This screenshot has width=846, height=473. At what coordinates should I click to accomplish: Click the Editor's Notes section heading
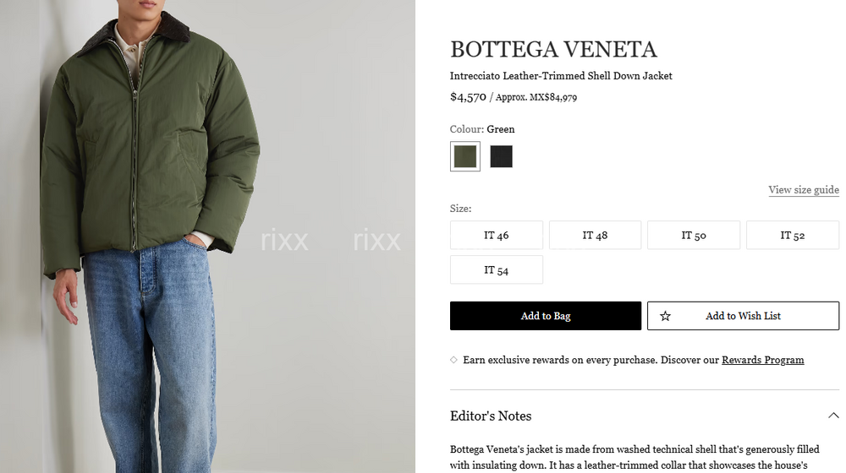tap(491, 416)
